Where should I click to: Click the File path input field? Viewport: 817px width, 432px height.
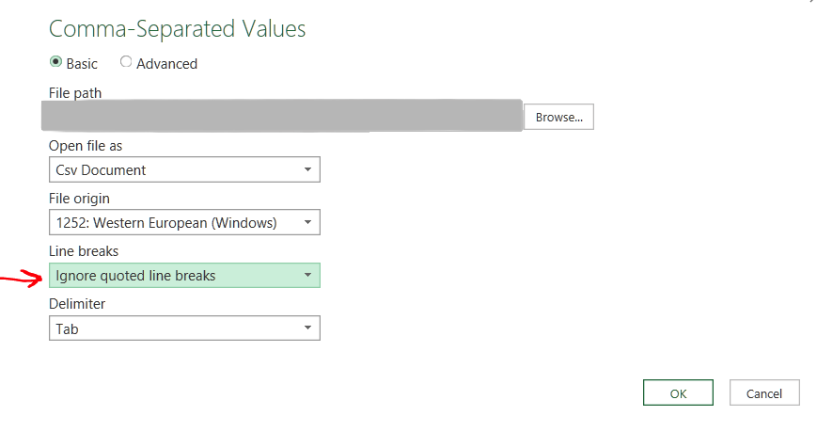click(x=282, y=116)
